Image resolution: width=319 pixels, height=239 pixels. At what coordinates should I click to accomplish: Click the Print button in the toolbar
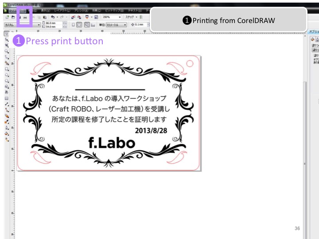[25, 17]
